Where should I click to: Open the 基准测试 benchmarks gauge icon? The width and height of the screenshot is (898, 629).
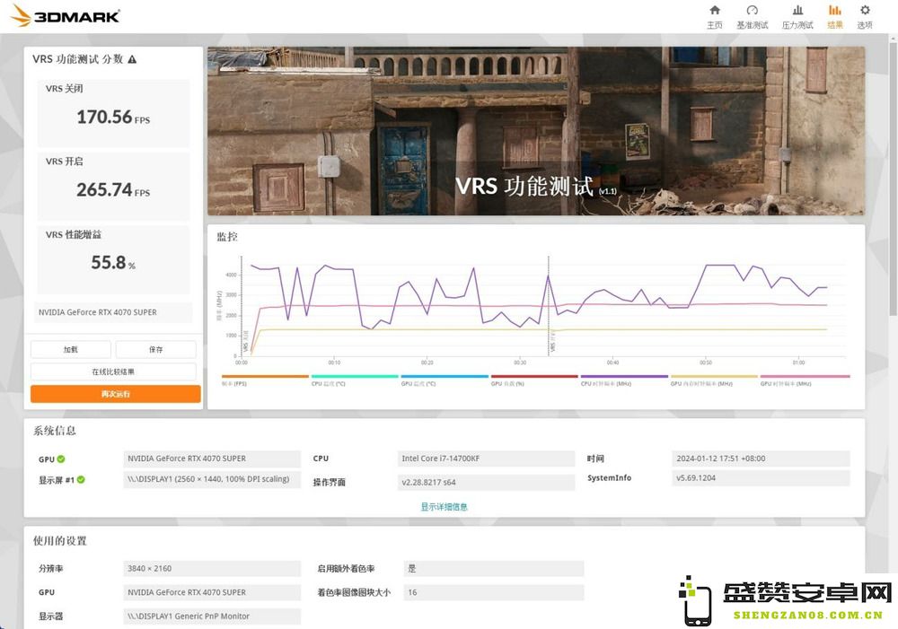click(x=752, y=16)
